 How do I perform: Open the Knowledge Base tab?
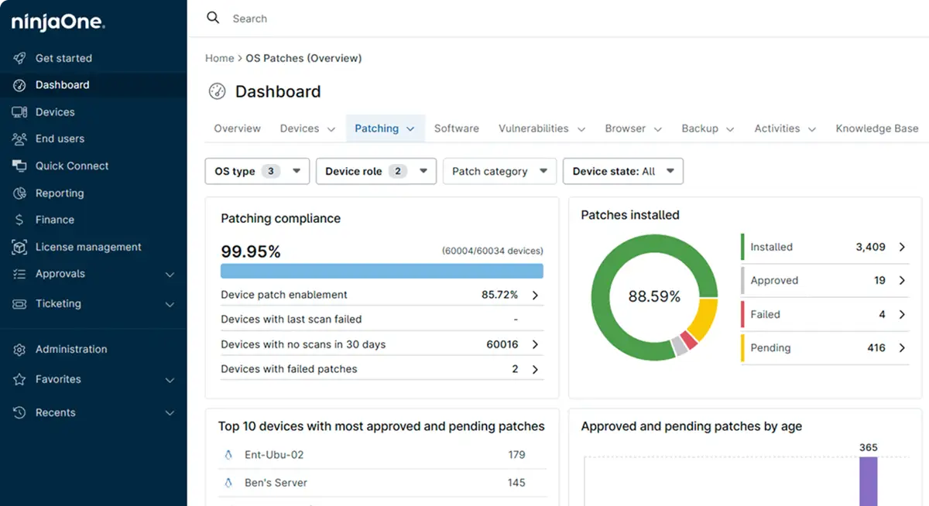(x=877, y=128)
